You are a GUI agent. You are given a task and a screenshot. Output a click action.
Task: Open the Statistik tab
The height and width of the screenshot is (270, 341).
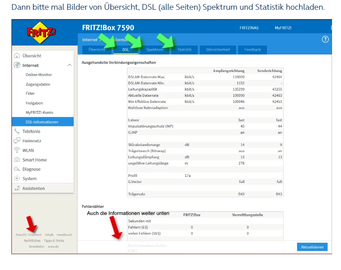pyautogui.click(x=184, y=50)
